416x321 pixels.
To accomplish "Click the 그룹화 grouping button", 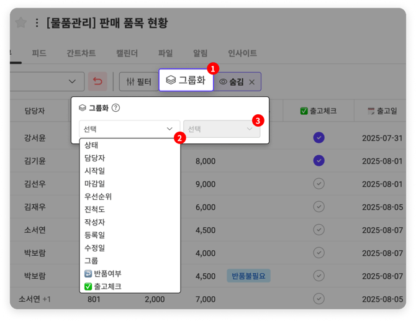I will click(186, 80).
